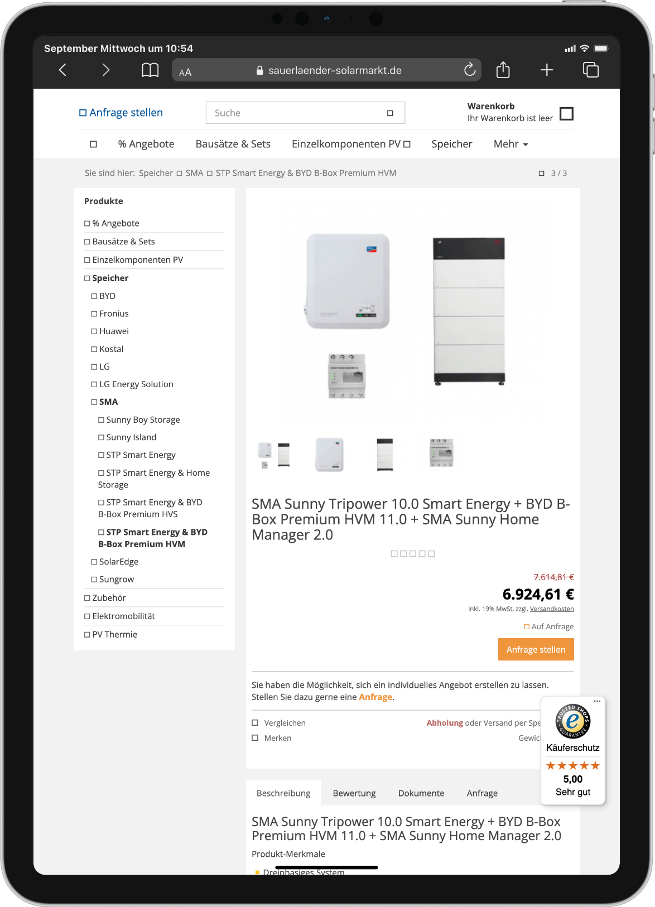The height and width of the screenshot is (907, 655).
Task: Focus the Suche search field
Action: point(305,113)
